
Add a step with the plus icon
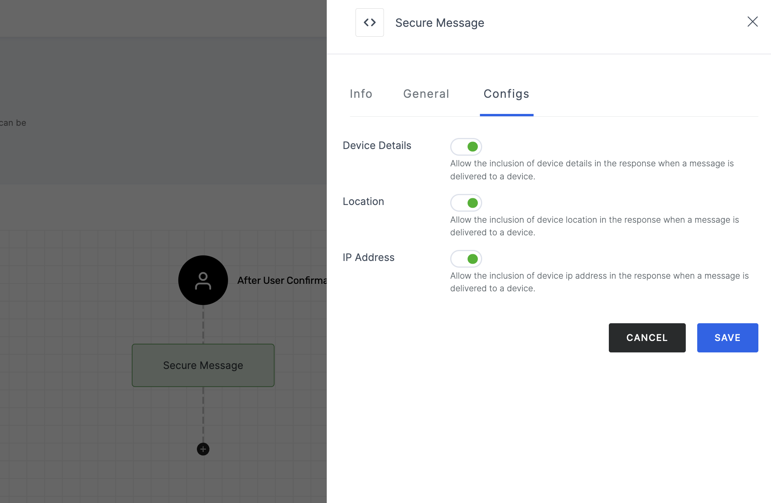pyautogui.click(x=203, y=449)
